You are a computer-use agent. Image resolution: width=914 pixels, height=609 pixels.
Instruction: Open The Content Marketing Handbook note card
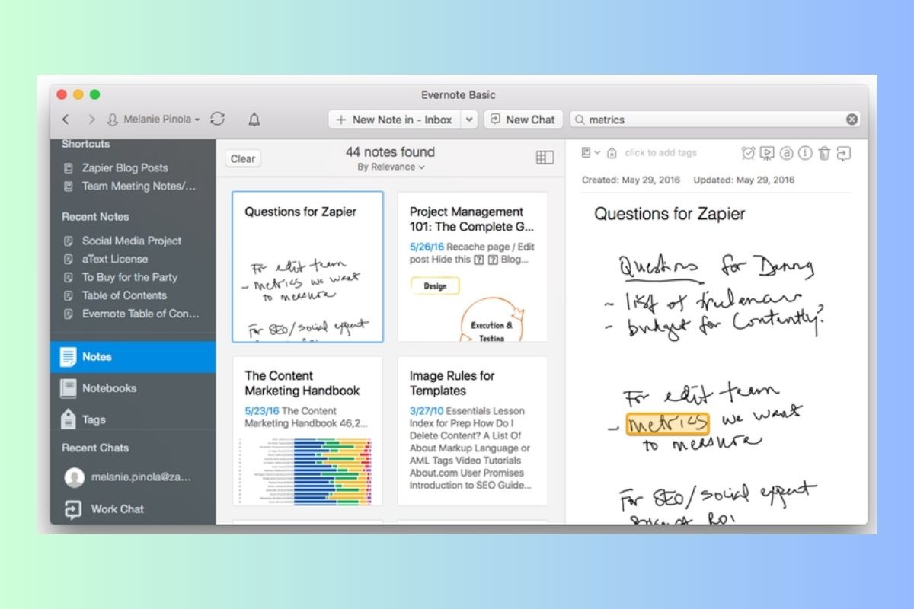point(308,431)
